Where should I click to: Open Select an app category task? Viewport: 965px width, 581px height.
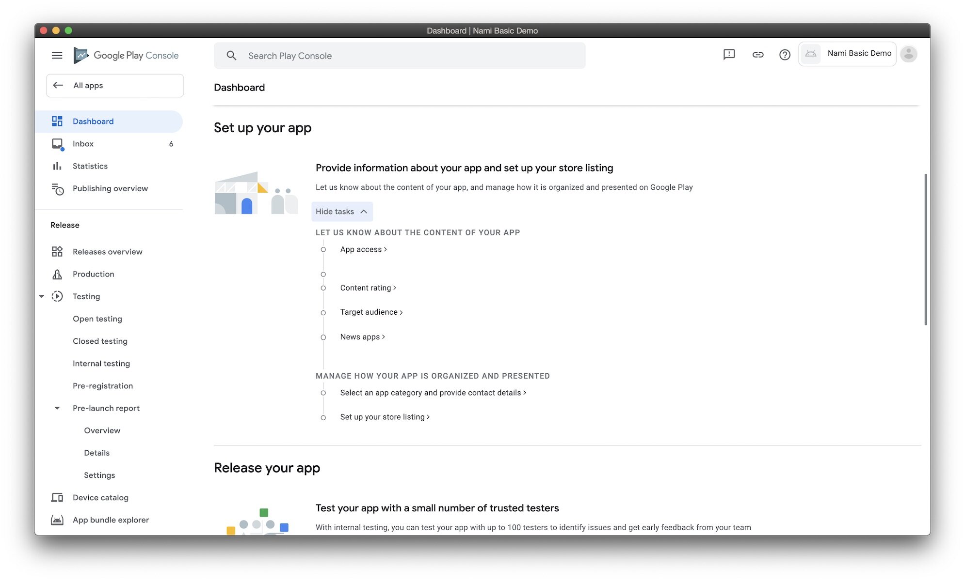[433, 393]
